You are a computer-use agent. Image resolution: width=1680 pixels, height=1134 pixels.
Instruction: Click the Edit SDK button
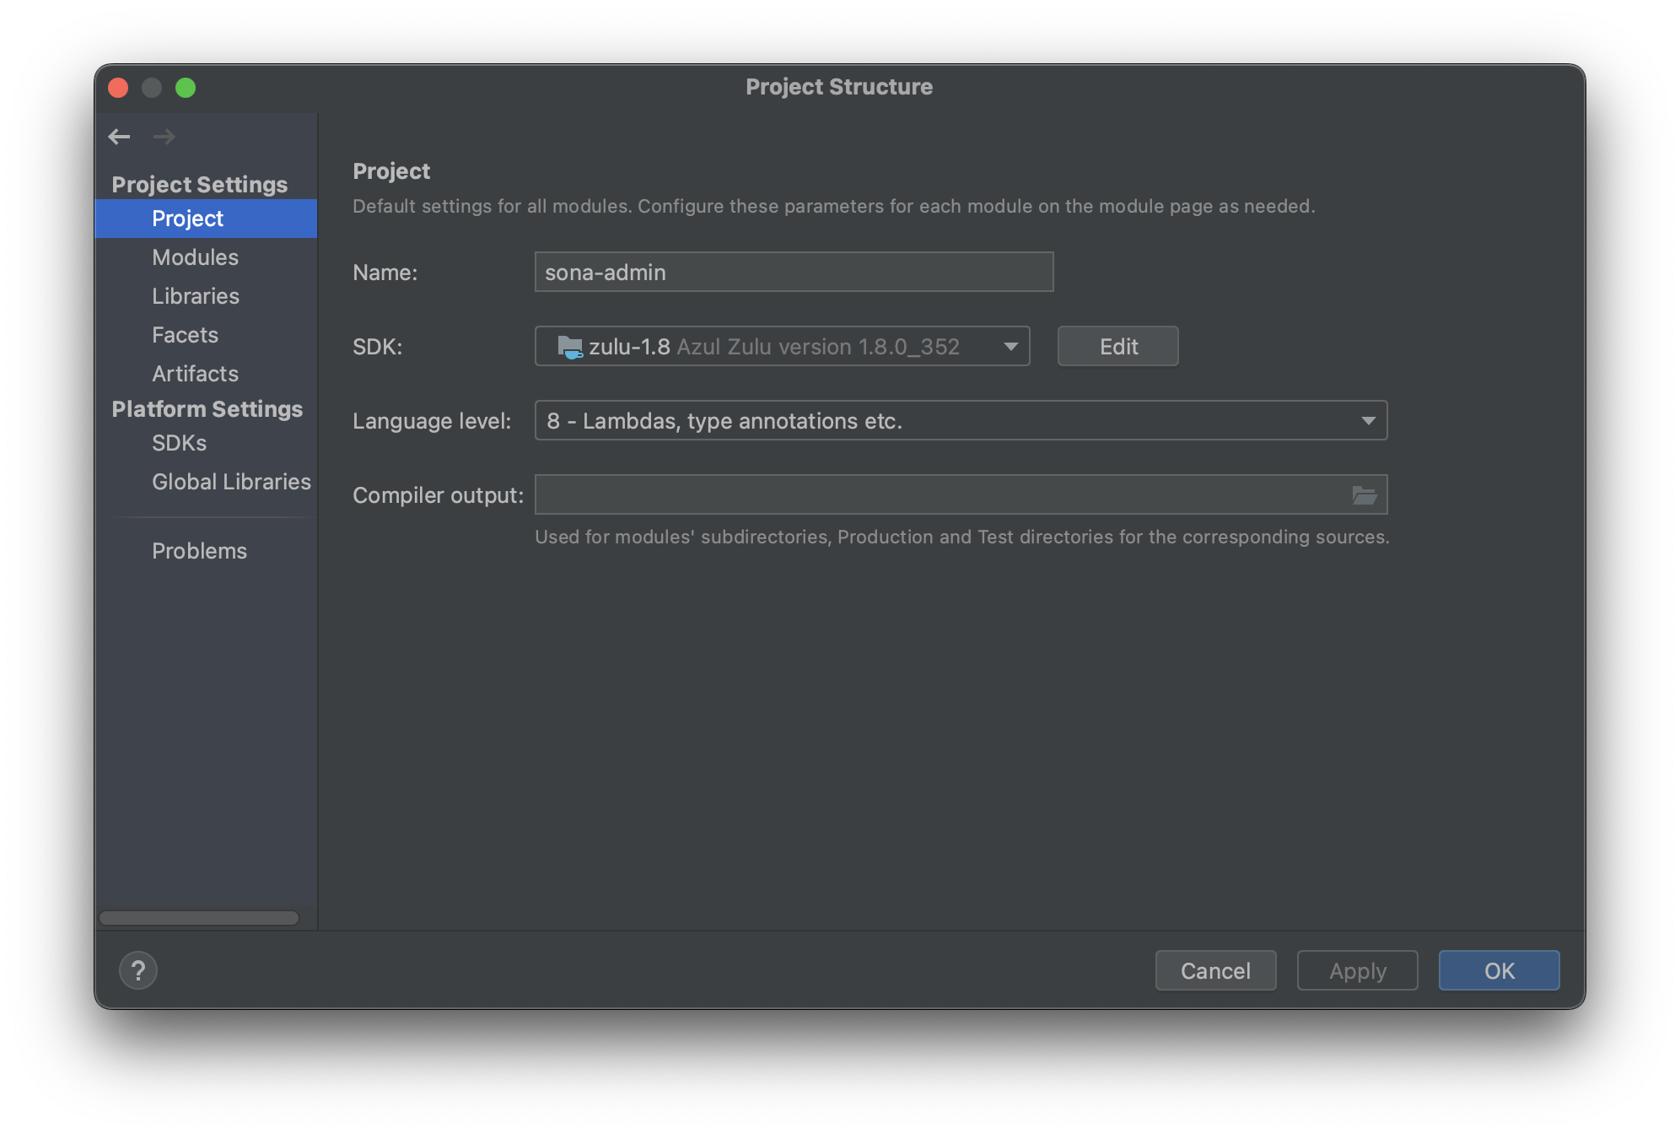pyautogui.click(x=1117, y=347)
